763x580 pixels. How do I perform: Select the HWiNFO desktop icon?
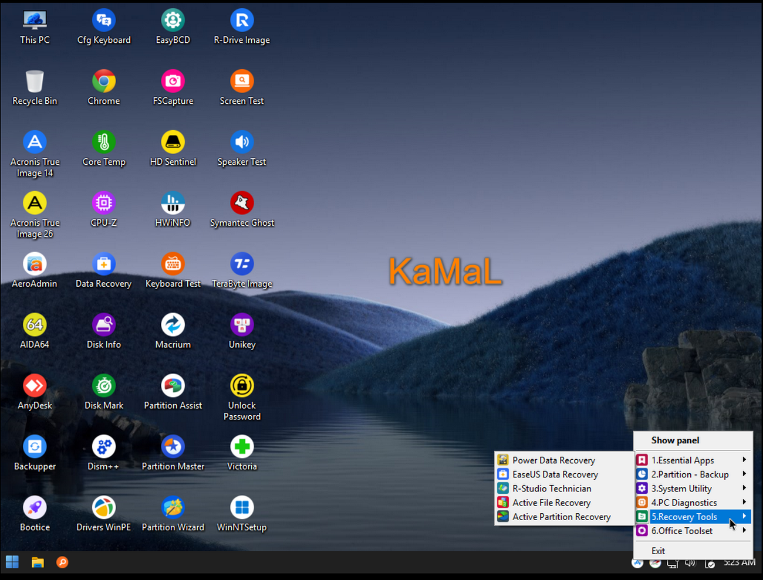point(173,211)
